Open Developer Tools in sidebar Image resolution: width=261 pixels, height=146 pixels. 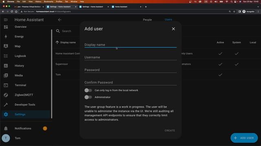click(26, 105)
